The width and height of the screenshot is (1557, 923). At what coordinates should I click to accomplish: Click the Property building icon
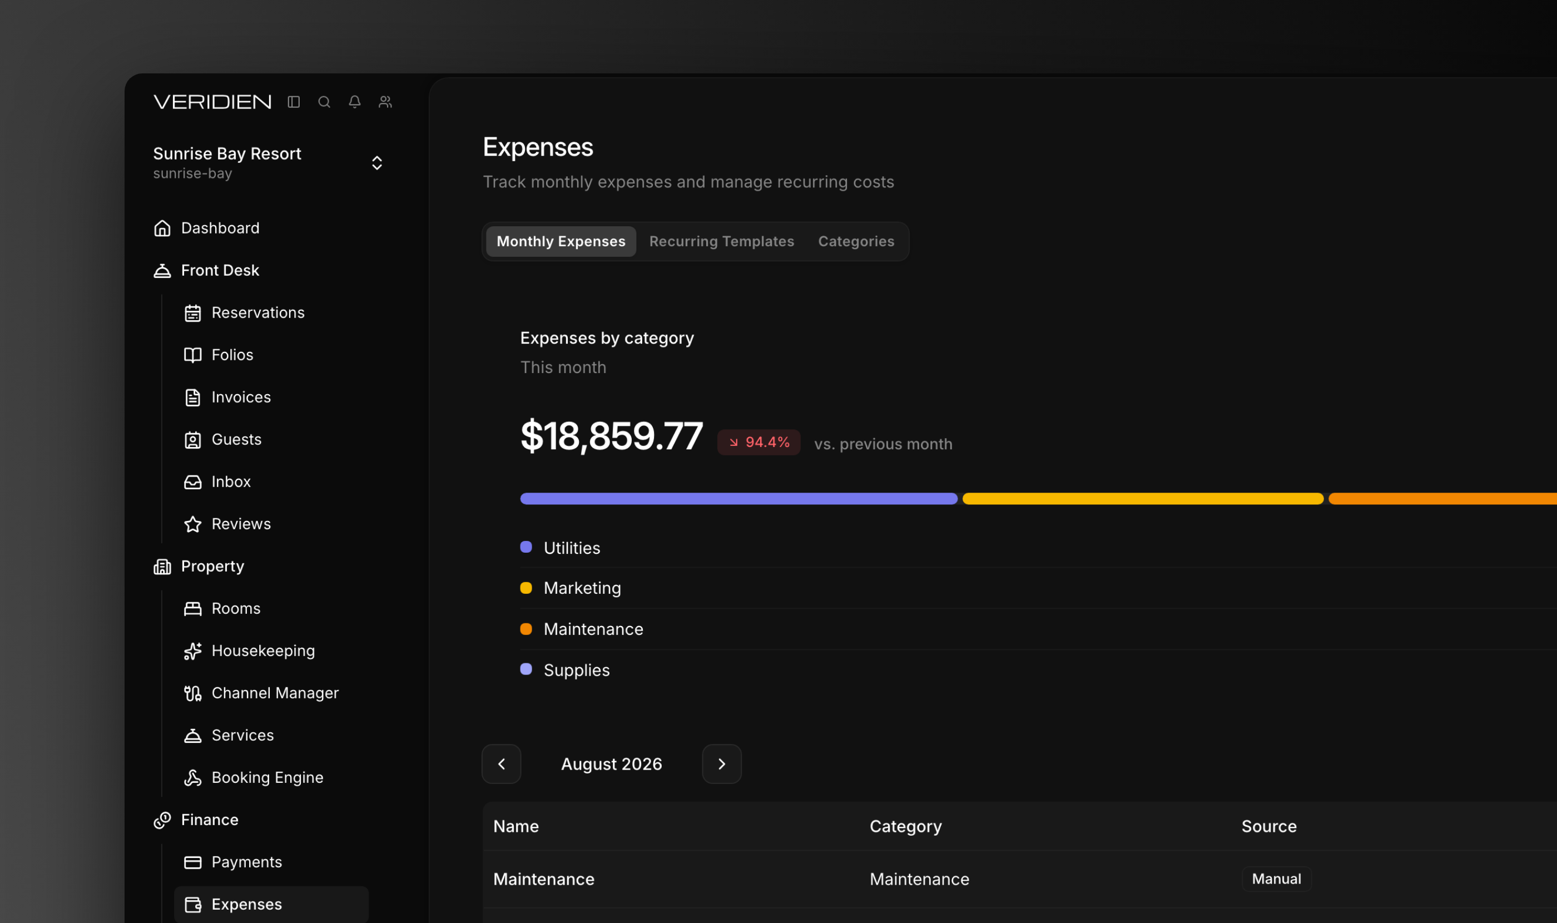point(162,567)
